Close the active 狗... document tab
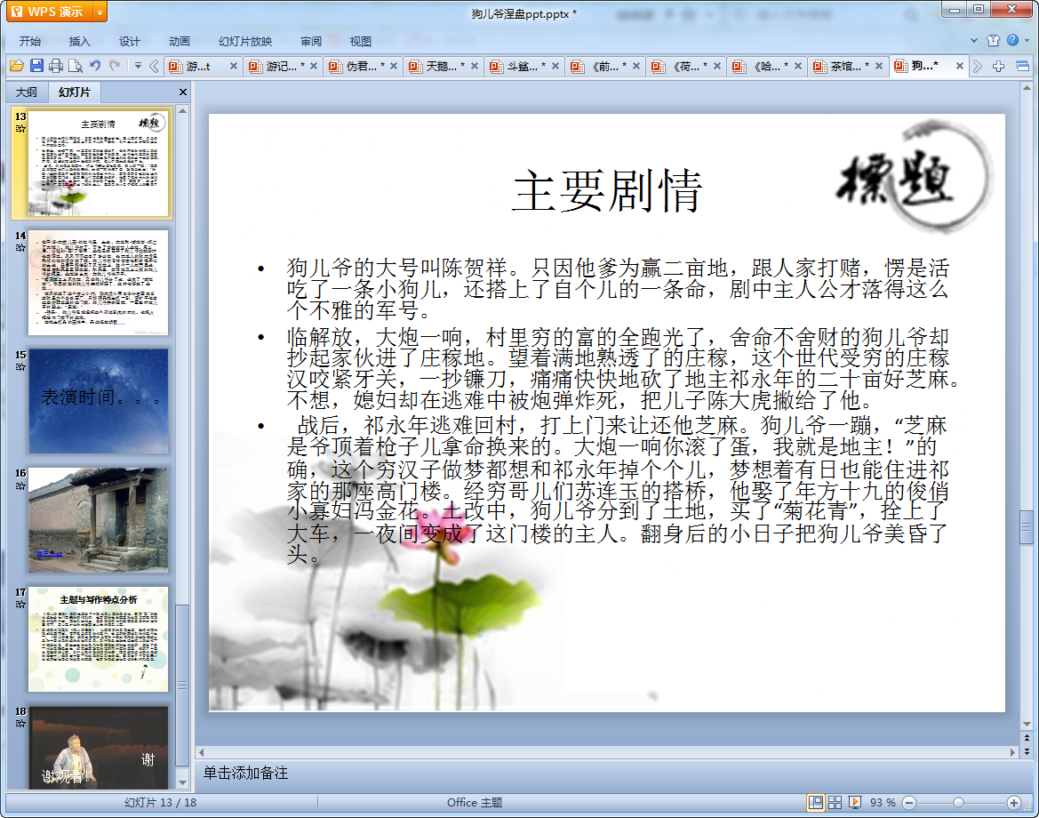1039x818 pixels. pos(960,66)
